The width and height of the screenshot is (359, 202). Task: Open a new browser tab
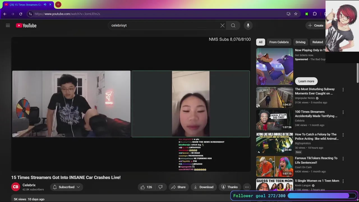58,4
